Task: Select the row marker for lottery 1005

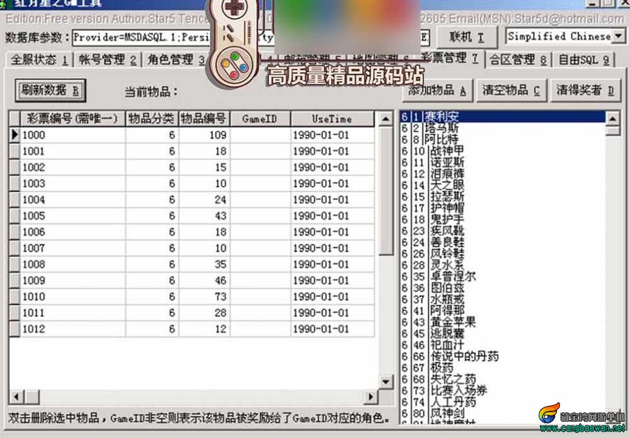Action: coord(14,216)
